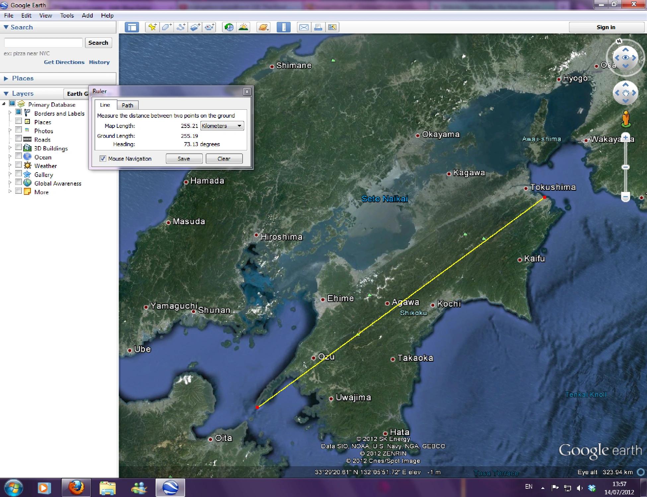Screen dimensions: 647x497
Task: Switch to the Path tab in Ruler
Action: [x=127, y=105]
